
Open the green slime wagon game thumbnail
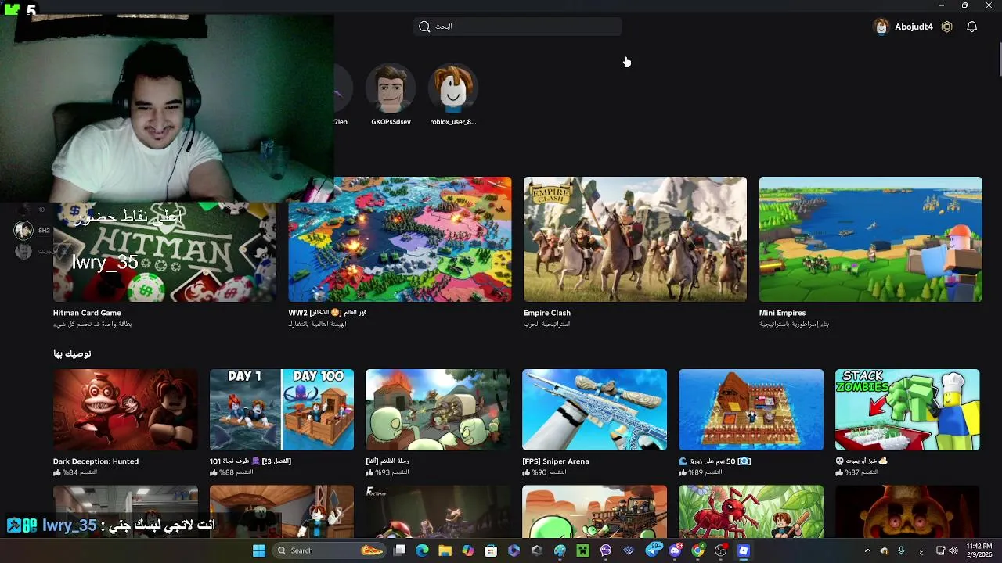tap(595, 511)
